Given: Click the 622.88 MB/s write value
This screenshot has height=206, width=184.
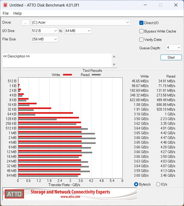Looking at the screenshot, I should click(x=139, y=100).
